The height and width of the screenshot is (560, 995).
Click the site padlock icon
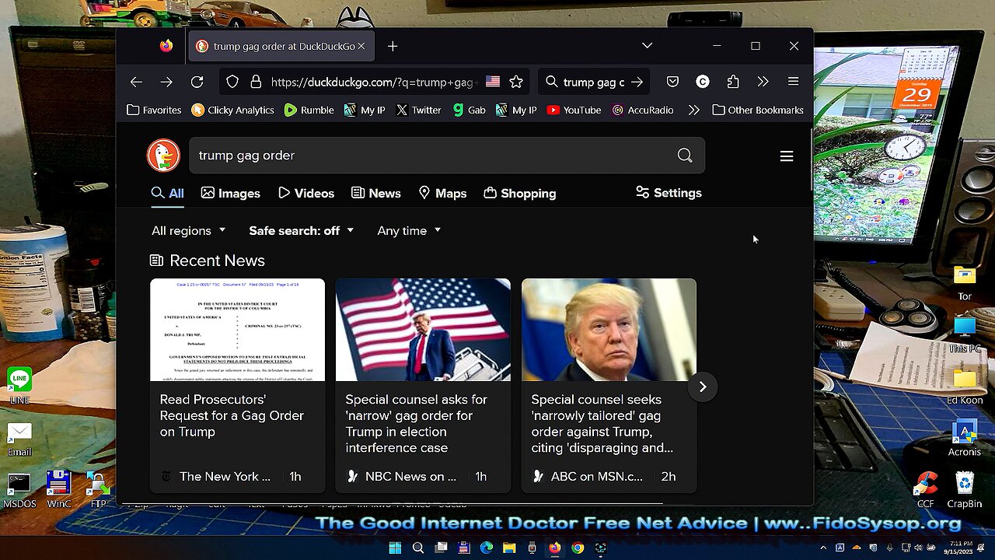(x=256, y=82)
